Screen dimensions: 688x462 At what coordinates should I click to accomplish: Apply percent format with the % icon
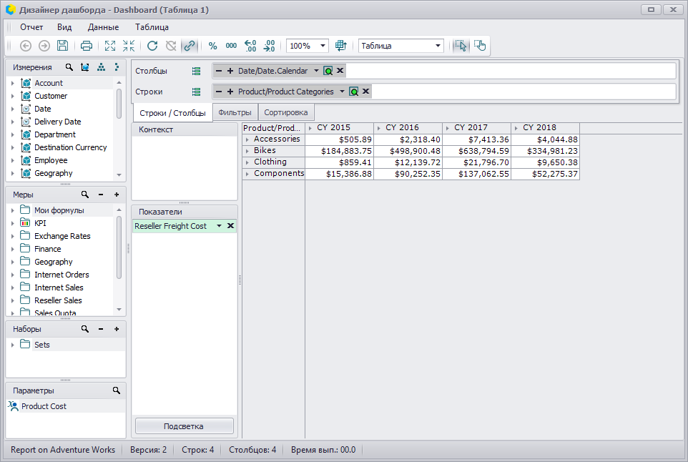213,46
